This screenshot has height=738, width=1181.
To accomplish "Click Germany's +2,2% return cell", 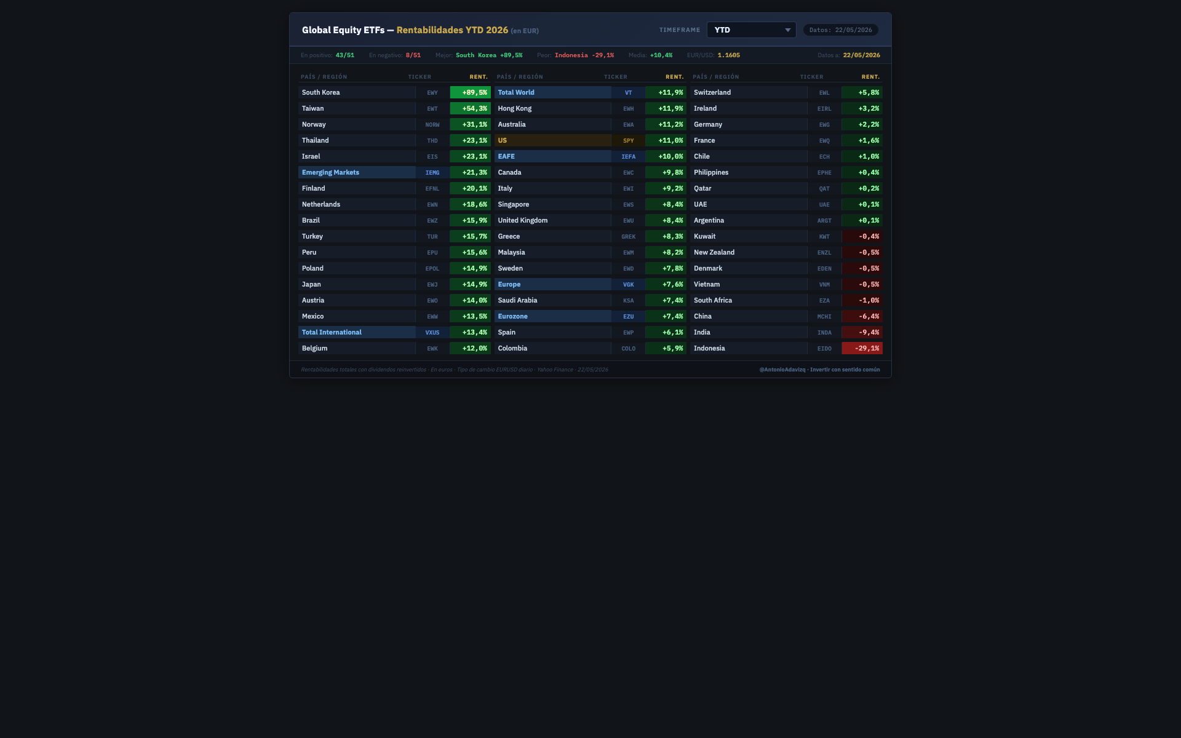I will coord(862,124).
